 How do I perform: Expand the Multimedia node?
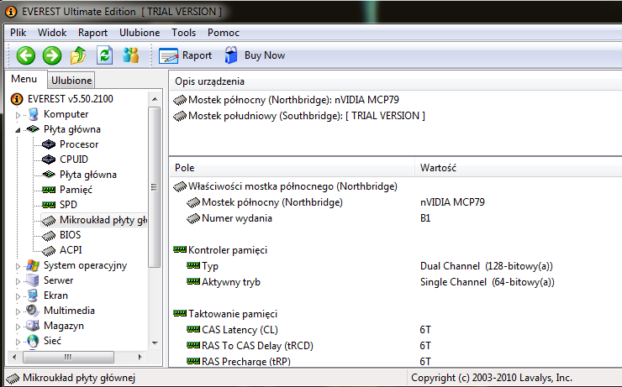[x=18, y=311]
